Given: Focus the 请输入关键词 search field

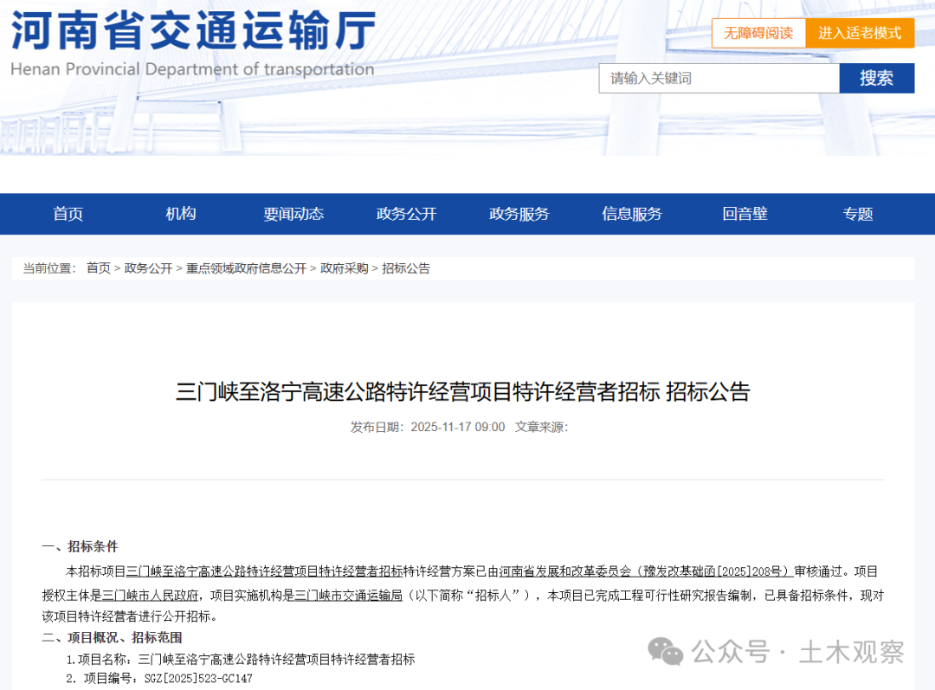Looking at the screenshot, I should (719, 78).
